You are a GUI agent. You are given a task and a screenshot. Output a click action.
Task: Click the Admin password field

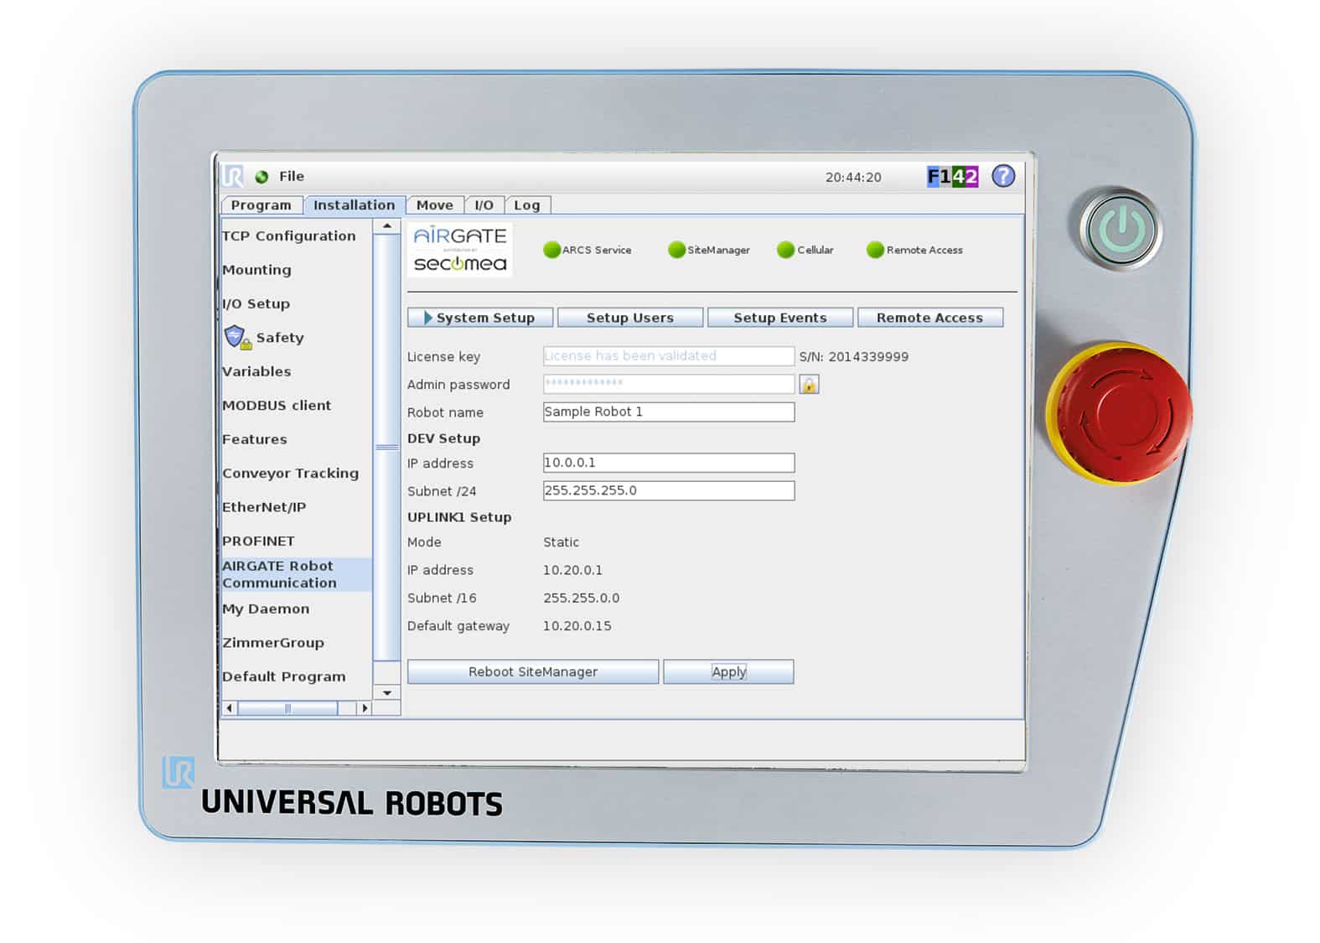(x=669, y=384)
